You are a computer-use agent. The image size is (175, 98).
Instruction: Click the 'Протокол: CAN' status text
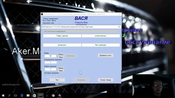(x=48, y=23)
